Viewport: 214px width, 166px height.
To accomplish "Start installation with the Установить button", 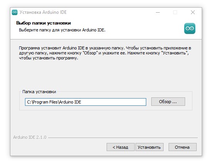I will [149, 147].
